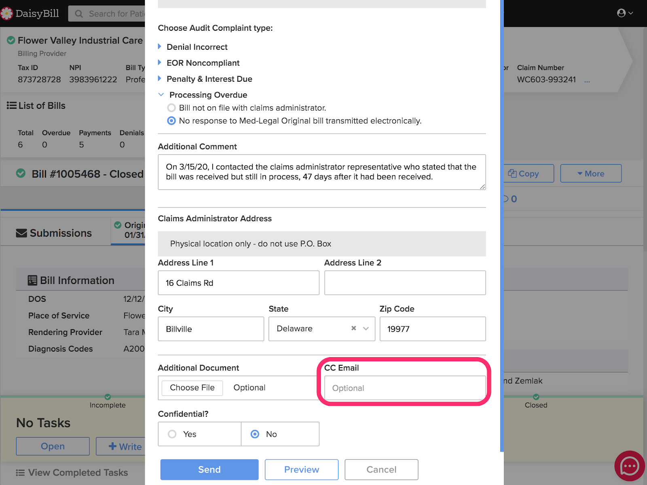
Task: Cancel the audit complaint dialog
Action: click(x=381, y=469)
